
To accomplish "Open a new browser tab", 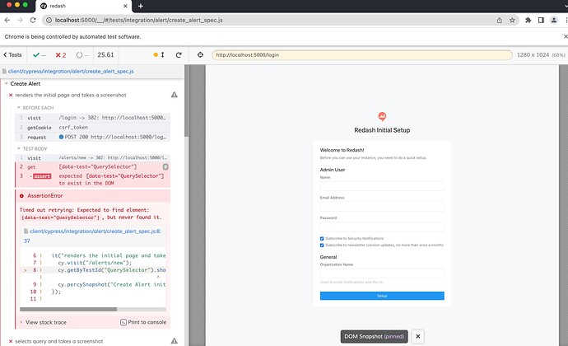I will click(x=141, y=6).
